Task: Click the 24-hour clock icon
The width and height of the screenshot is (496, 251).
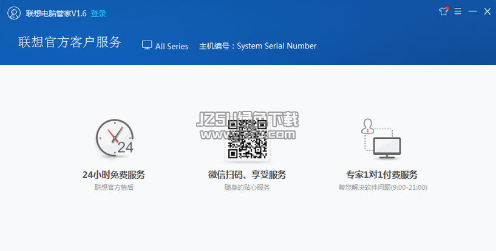Action: point(115,138)
